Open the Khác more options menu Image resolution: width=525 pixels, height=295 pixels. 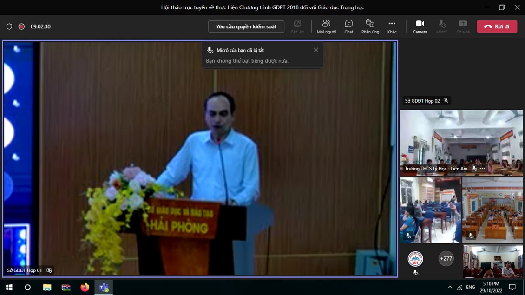coord(392,26)
